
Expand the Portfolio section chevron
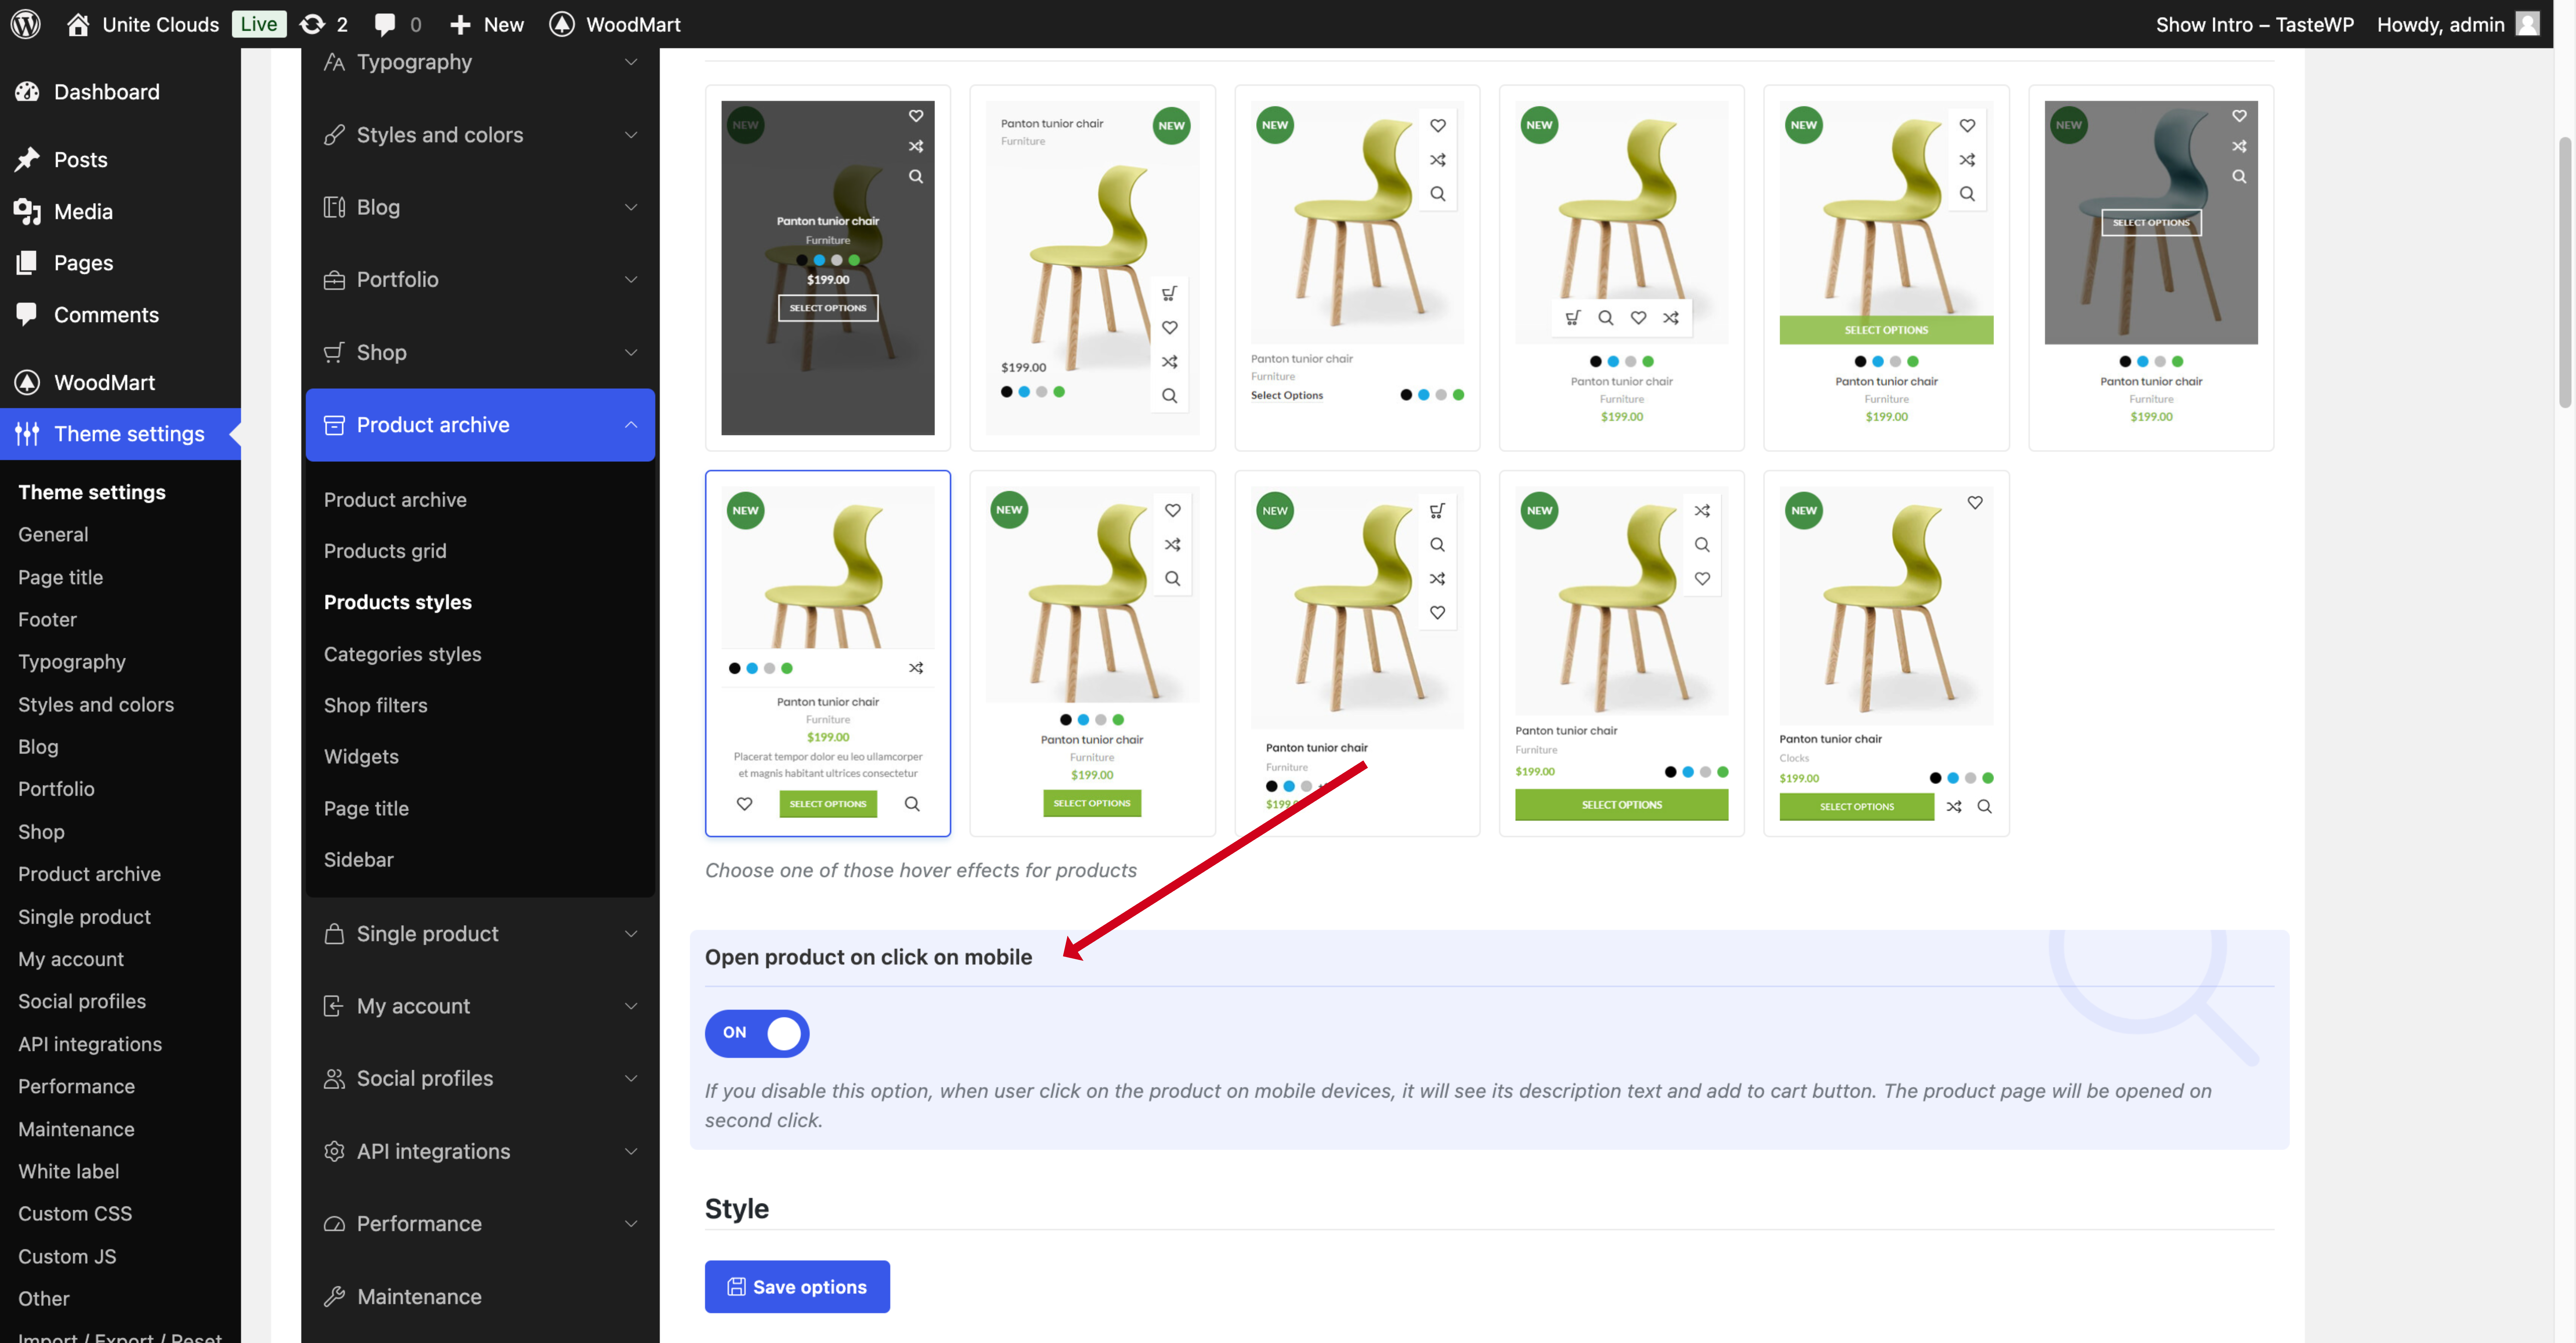click(x=631, y=280)
